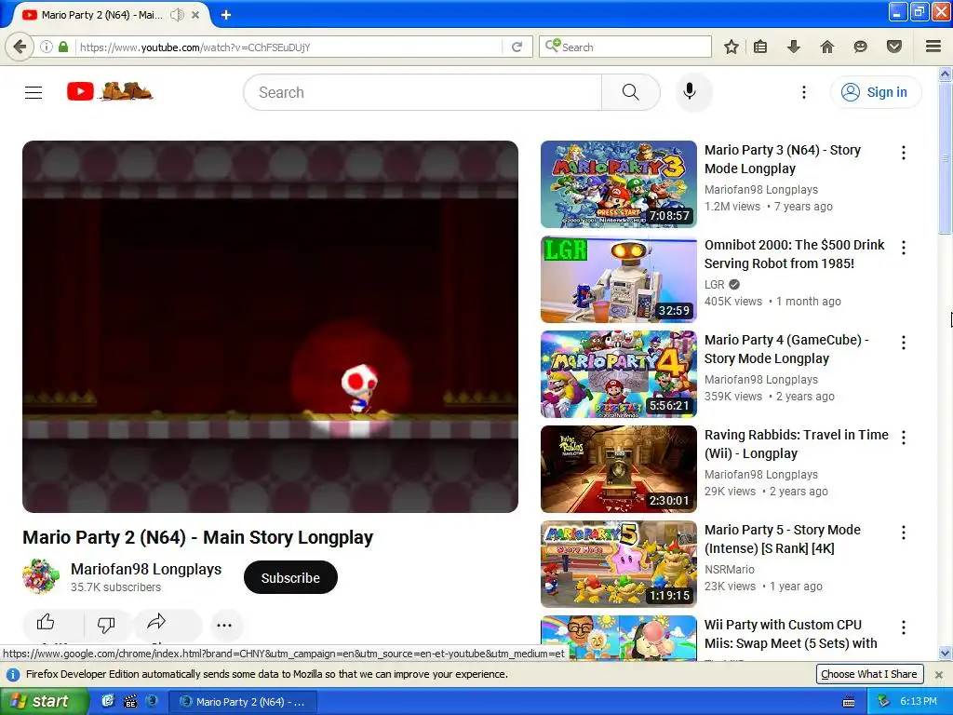Open options for Wii Party video
The height and width of the screenshot is (715, 953).
(x=904, y=627)
